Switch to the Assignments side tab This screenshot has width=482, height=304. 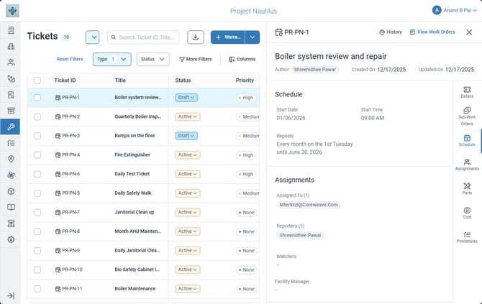coord(467,165)
